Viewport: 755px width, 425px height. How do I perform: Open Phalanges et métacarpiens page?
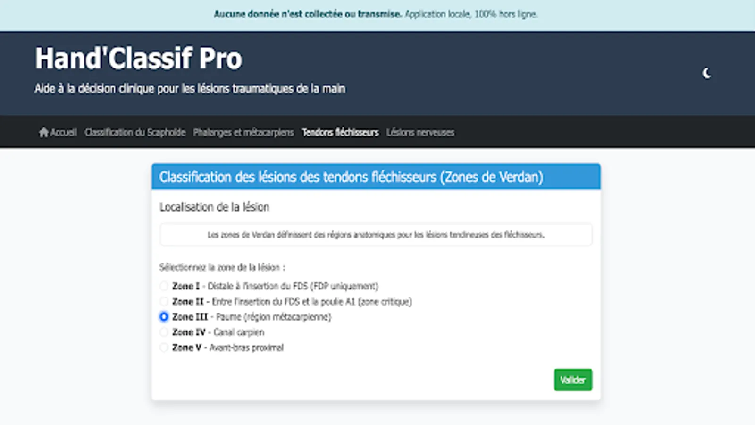243,132
